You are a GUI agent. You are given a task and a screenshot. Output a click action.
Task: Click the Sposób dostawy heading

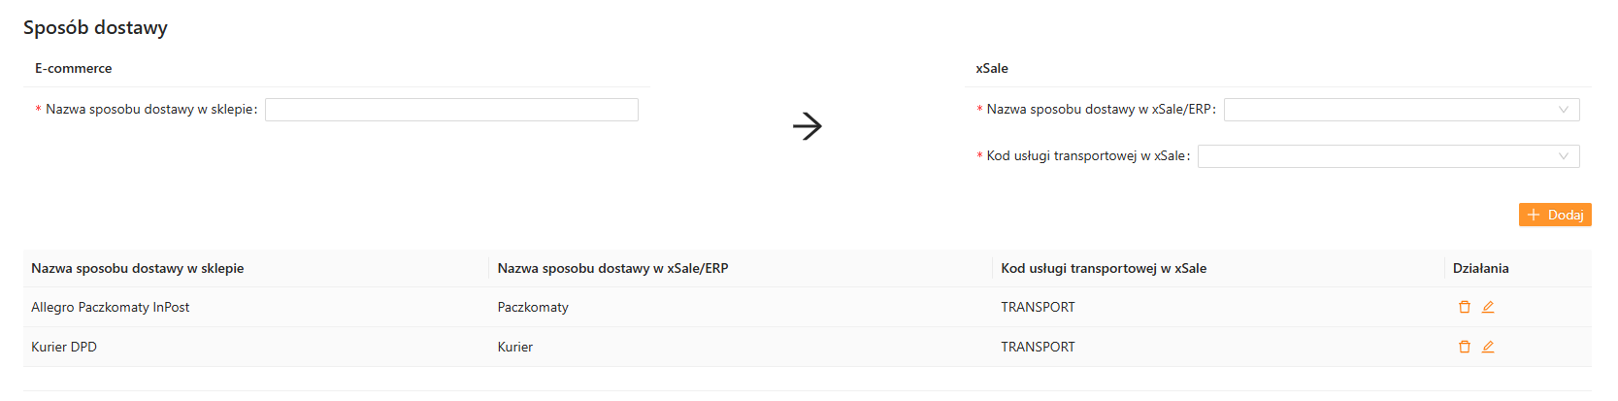point(95,27)
